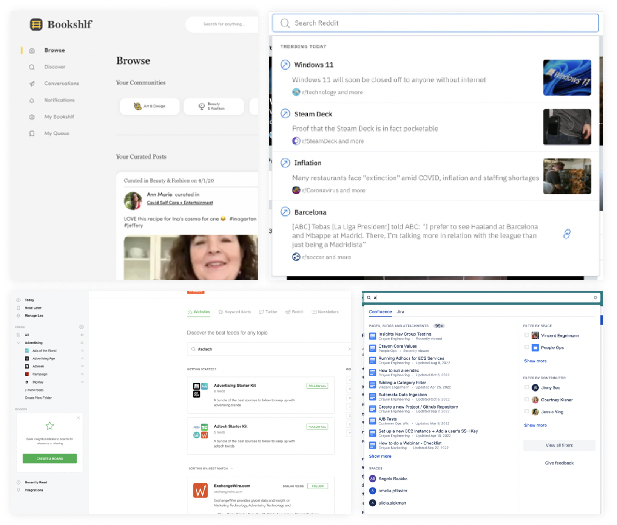Open the Twitter tab in Feedly discover

[x=268, y=312]
